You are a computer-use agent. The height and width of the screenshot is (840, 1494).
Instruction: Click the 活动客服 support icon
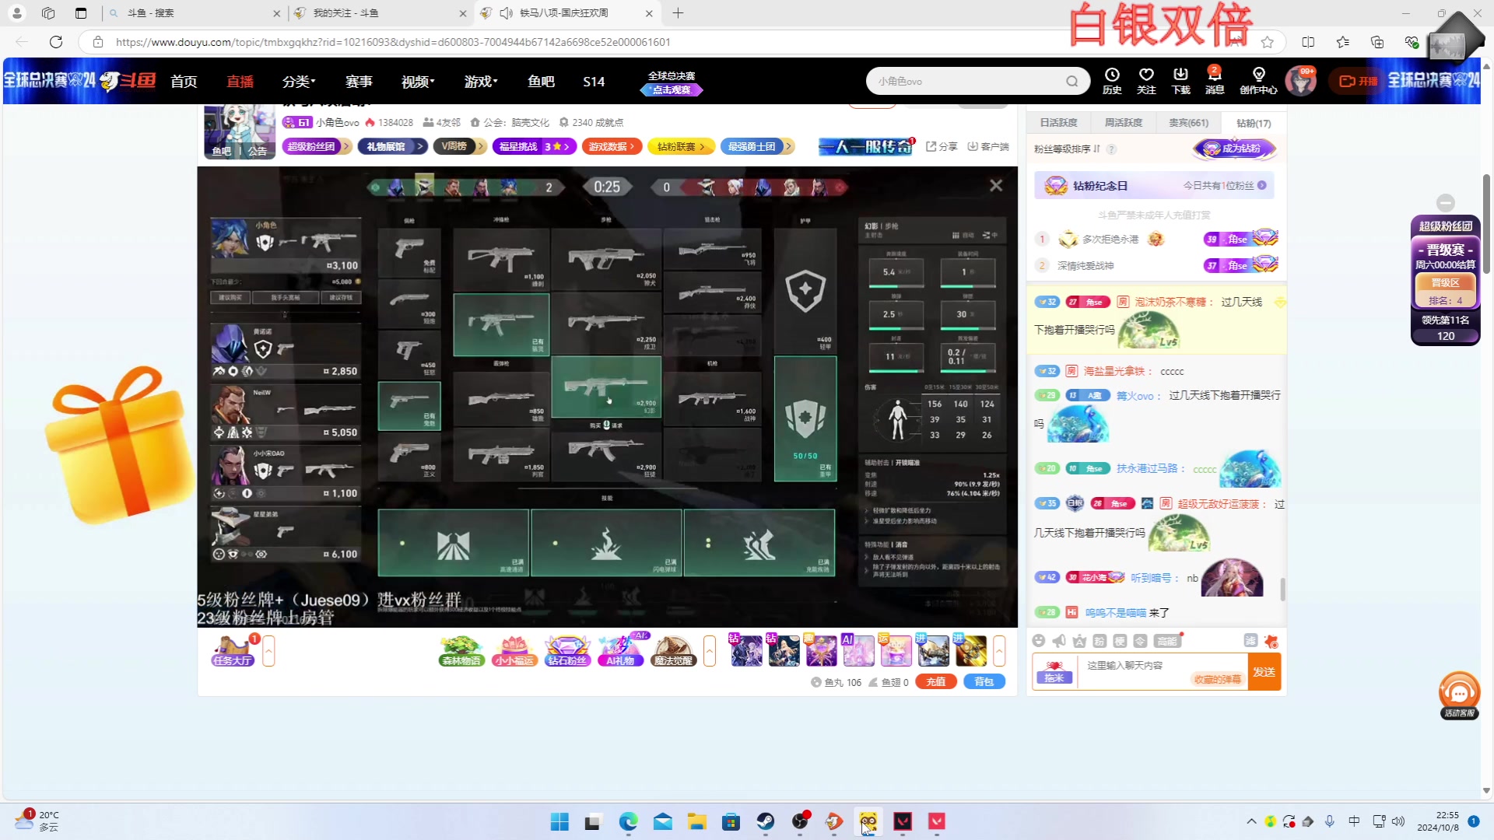tap(1459, 695)
